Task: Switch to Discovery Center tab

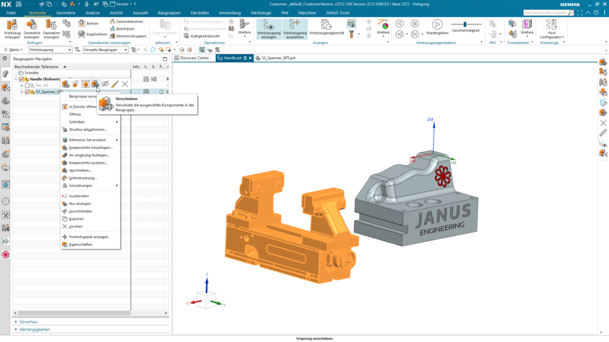Action: tap(192, 58)
